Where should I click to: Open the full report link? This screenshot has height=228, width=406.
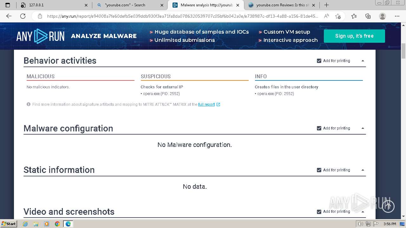coord(206,104)
